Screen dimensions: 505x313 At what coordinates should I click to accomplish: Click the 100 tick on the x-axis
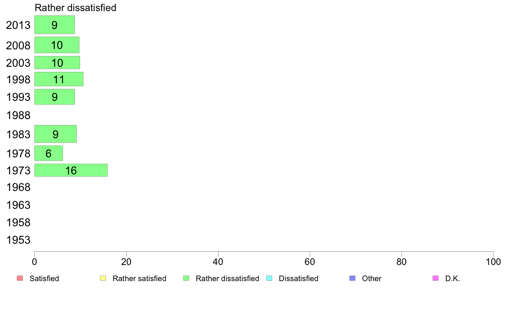pyautogui.click(x=493, y=261)
